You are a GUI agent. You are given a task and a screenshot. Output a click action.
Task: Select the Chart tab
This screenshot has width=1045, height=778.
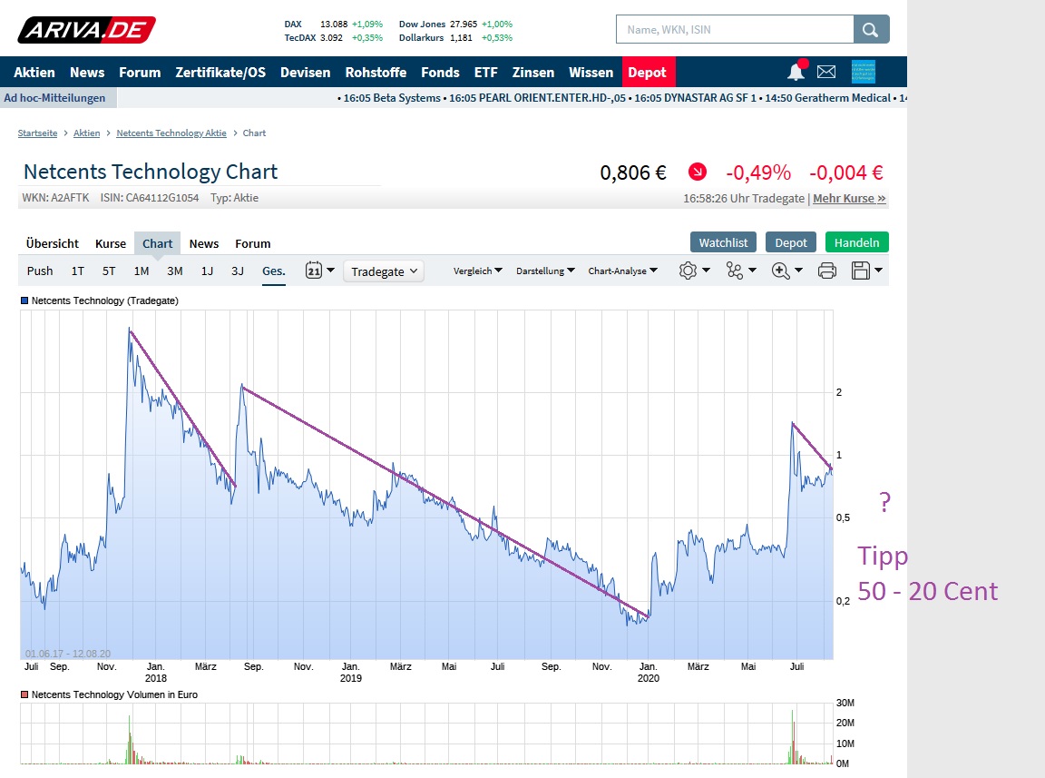157,243
